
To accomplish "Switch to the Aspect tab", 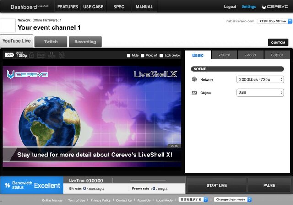I will point(250,55).
